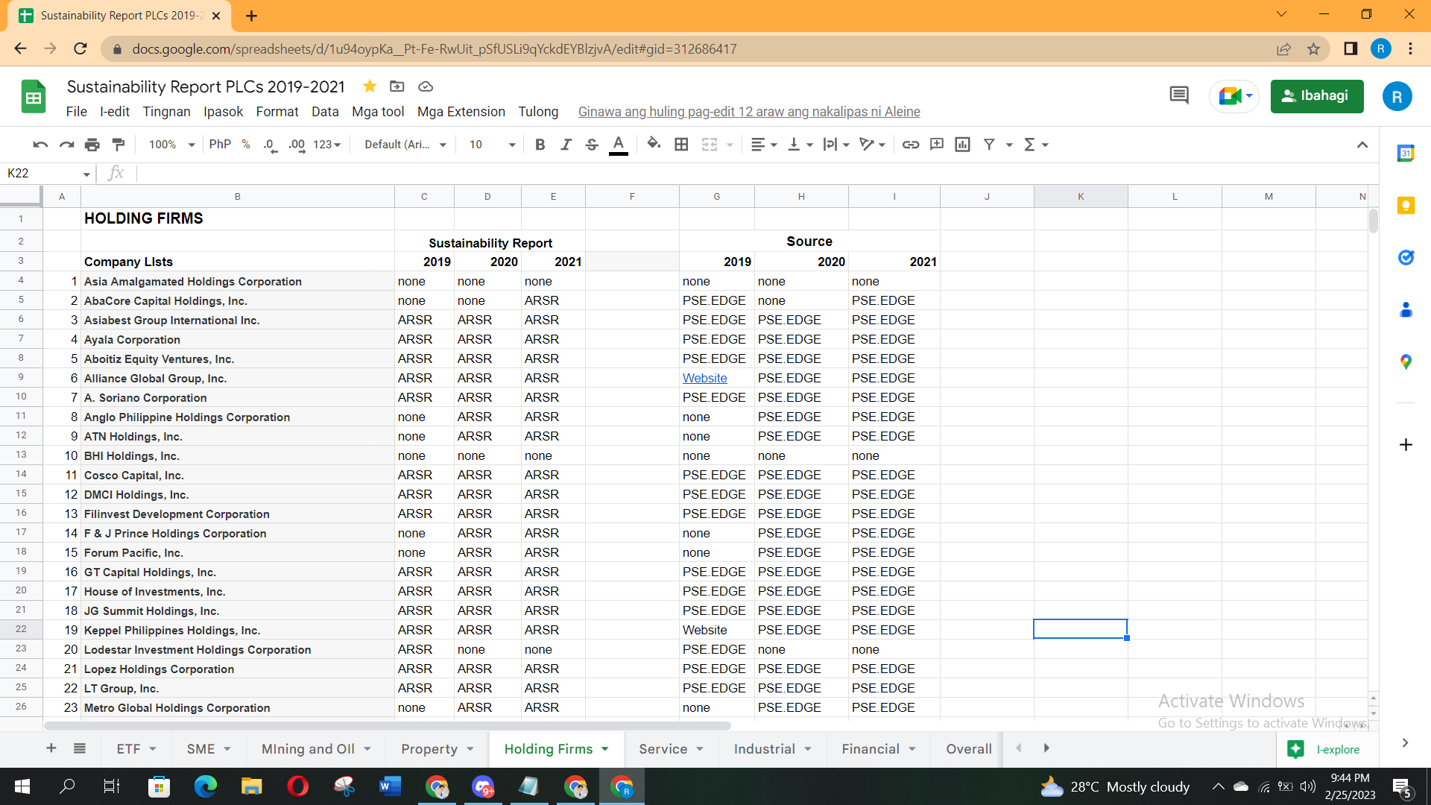Add a new sheet with plus button
Image resolution: width=1431 pixels, height=805 pixels.
(51, 748)
